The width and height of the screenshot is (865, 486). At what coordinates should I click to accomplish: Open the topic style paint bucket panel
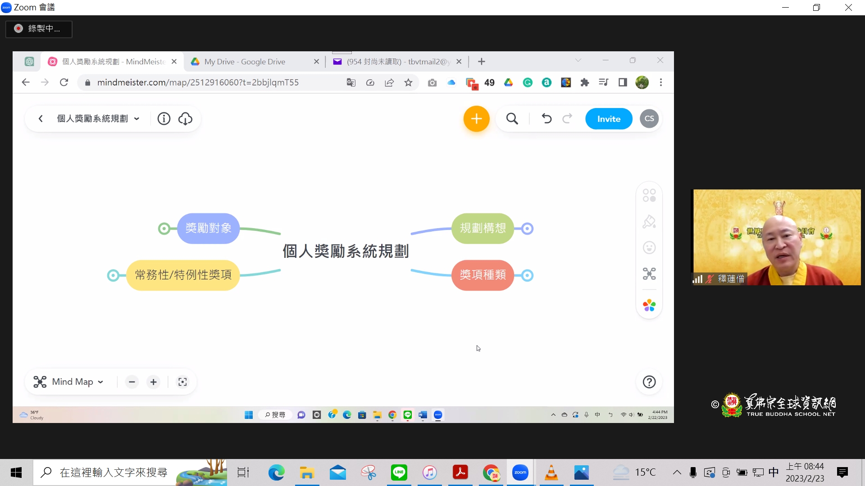(x=649, y=222)
